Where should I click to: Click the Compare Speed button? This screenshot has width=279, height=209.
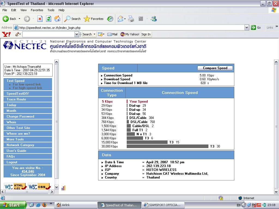[215, 68]
